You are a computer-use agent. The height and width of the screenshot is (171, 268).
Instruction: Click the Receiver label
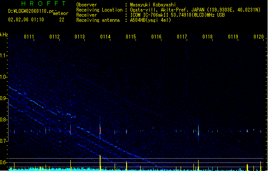pos(86,15)
